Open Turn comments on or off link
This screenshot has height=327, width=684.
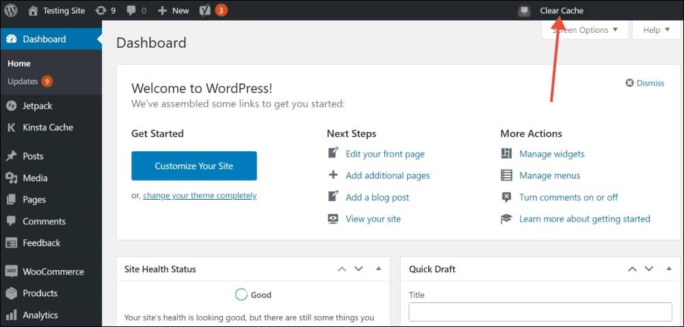[569, 197]
